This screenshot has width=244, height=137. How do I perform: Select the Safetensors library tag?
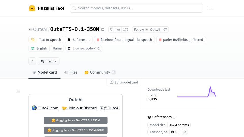[x=79, y=40]
